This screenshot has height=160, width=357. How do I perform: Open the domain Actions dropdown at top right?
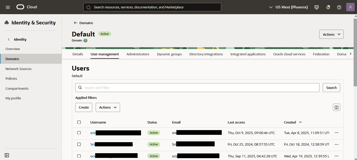(x=331, y=34)
